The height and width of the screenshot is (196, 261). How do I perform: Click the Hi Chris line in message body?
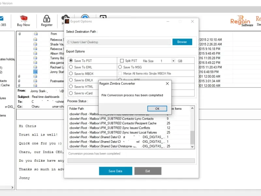(x=27, y=126)
